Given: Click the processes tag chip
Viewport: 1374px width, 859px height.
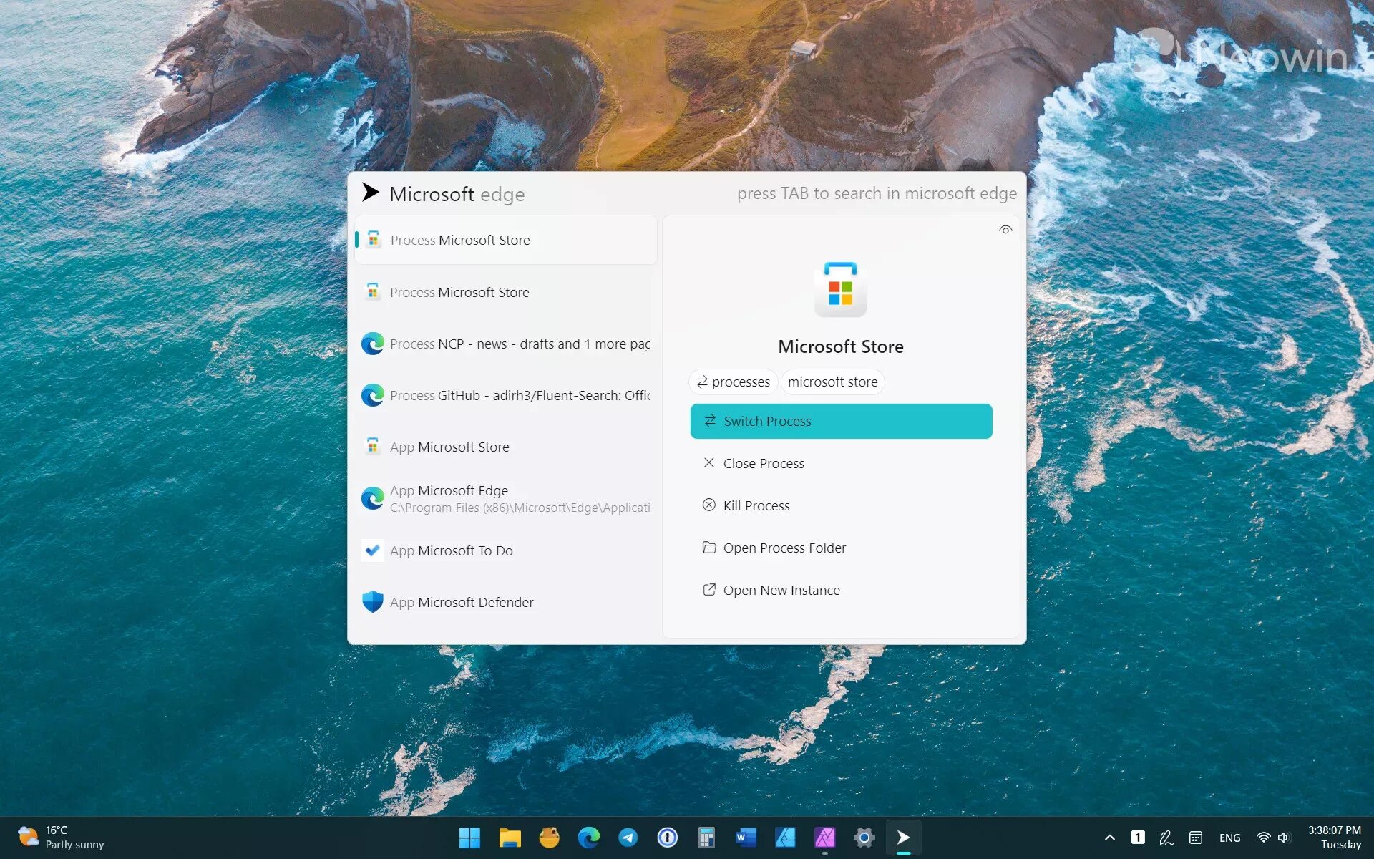Looking at the screenshot, I should pyautogui.click(x=733, y=382).
